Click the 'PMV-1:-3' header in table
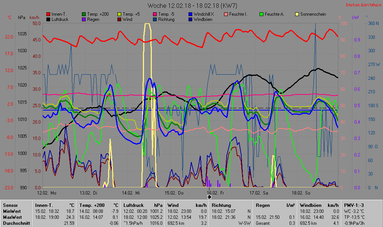The height and width of the screenshot is (227, 383). [x=354, y=205]
